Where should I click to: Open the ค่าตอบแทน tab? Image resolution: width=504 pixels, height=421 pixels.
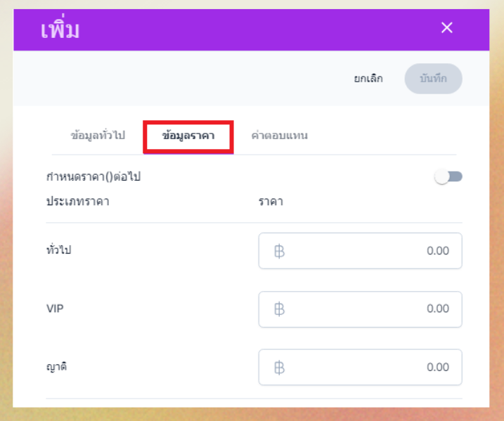(279, 136)
